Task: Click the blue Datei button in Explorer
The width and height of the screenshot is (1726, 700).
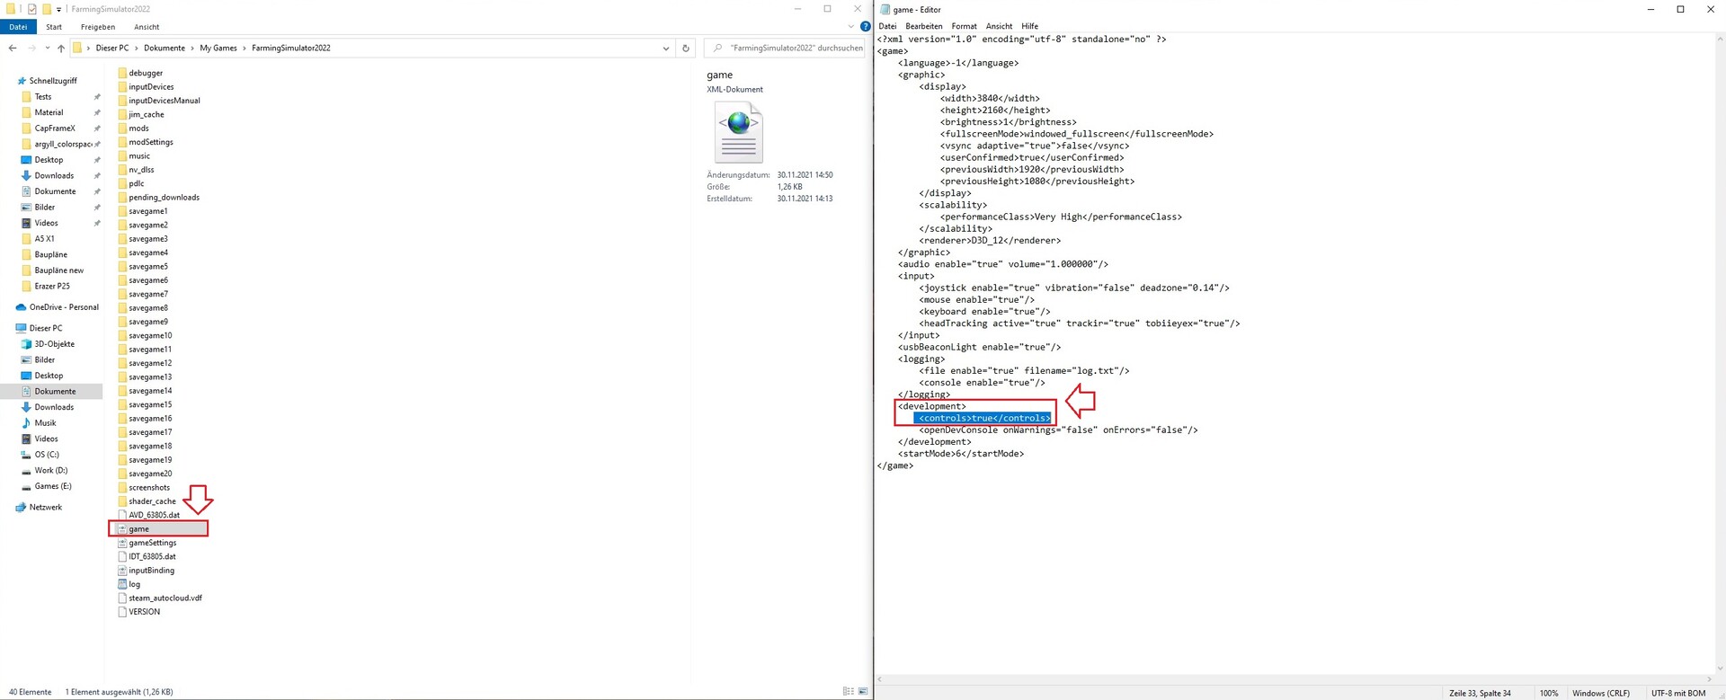Action: tap(18, 27)
